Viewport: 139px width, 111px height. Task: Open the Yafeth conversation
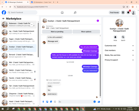coord(19,71)
